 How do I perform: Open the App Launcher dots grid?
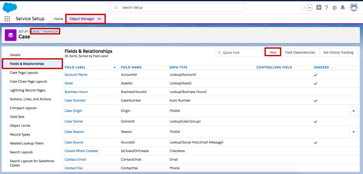(x=7, y=19)
